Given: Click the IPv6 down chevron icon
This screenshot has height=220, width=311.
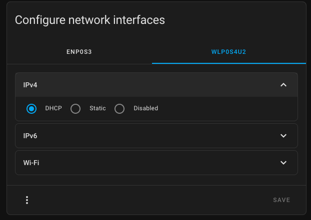Looking at the screenshot, I should [x=283, y=136].
